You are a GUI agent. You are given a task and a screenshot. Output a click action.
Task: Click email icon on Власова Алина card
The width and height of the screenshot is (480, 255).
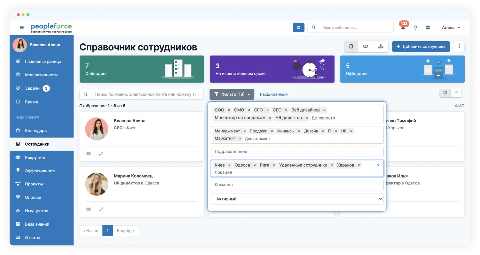[89, 154]
